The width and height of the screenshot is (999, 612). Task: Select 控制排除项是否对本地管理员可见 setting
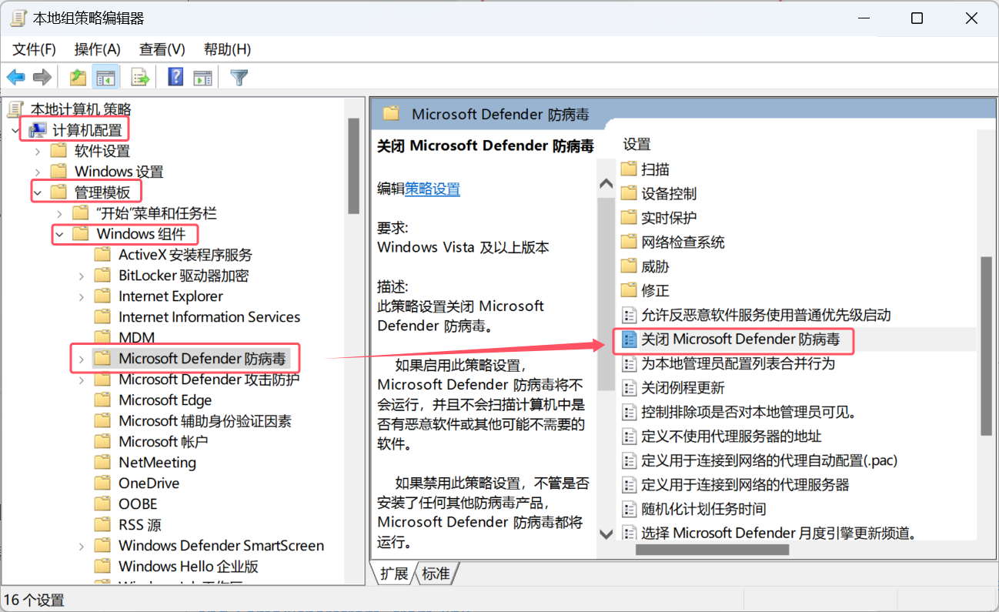coord(749,412)
